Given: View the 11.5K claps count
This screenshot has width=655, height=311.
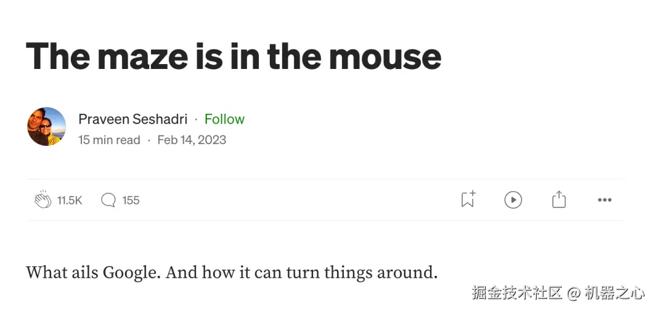Looking at the screenshot, I should (70, 200).
